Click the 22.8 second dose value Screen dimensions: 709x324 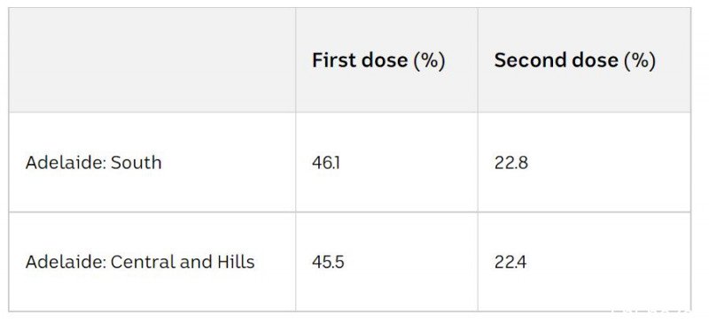tap(511, 163)
